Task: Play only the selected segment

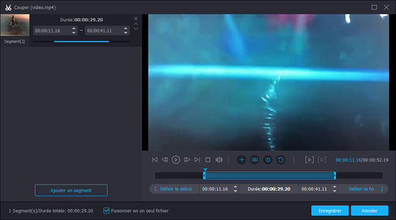Action: tap(309, 160)
